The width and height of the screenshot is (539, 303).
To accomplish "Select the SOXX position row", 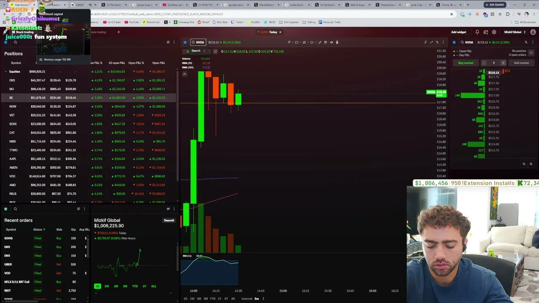I will click(x=88, y=124).
